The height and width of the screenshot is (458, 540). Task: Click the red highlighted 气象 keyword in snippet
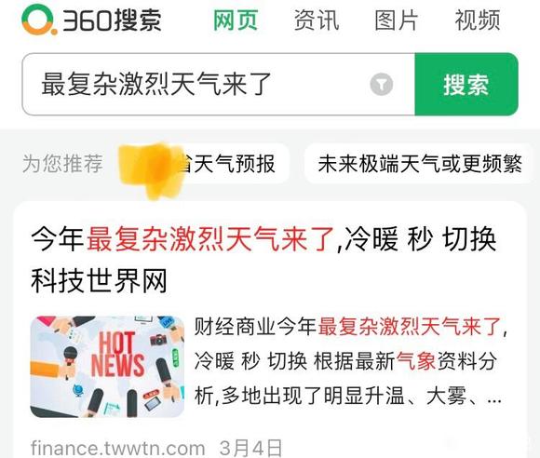pos(416,361)
